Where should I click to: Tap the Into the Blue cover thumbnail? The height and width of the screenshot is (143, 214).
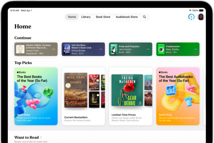[67, 49]
